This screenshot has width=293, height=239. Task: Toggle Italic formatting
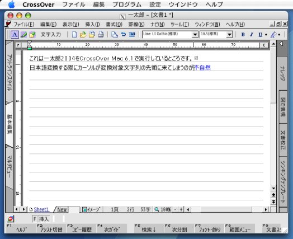point(252,35)
